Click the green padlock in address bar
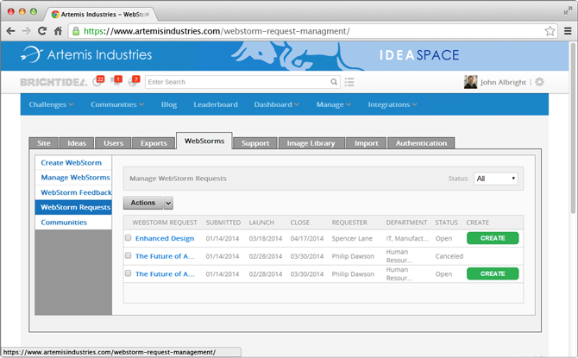The image size is (578, 358). tap(76, 31)
